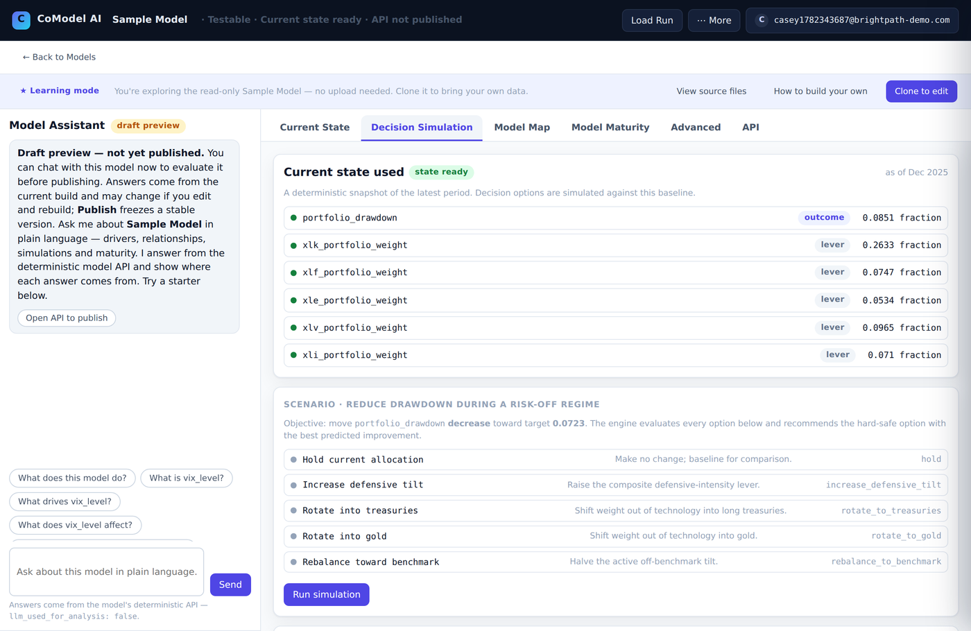
Task: Click the CoModel AI logo icon
Action: pos(21,20)
